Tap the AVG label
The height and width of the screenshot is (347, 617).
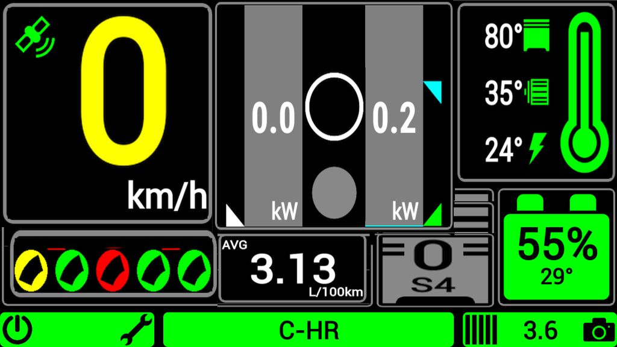(x=234, y=245)
